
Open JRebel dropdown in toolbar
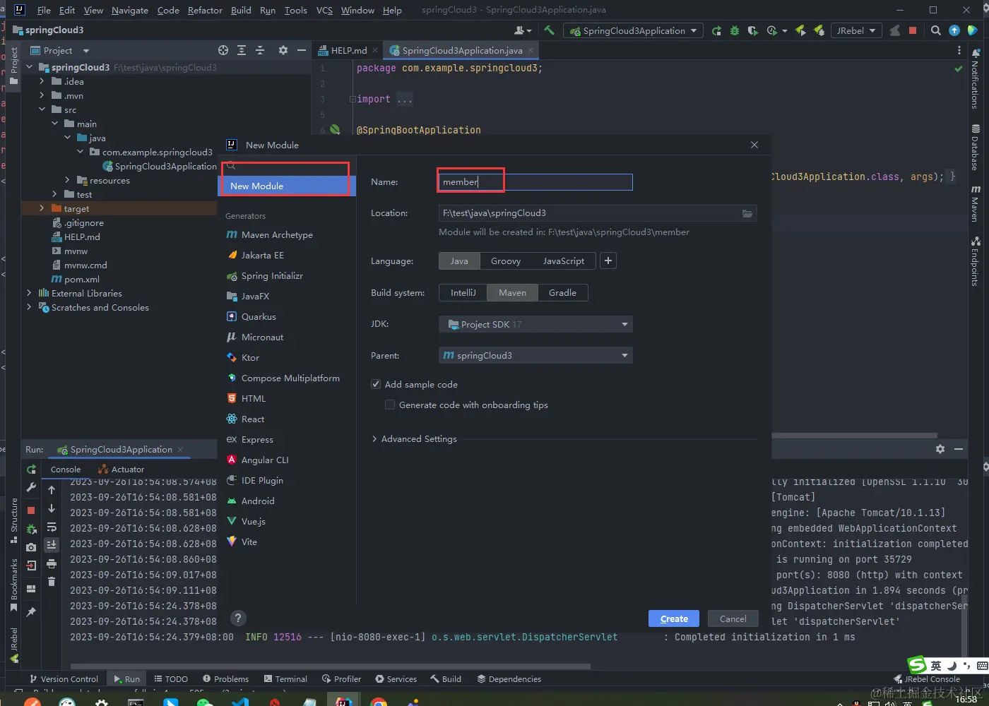856,30
